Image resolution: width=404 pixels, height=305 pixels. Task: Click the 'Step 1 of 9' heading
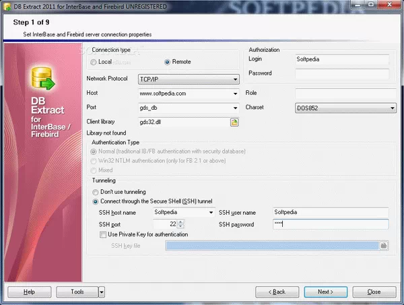pyautogui.click(x=31, y=22)
